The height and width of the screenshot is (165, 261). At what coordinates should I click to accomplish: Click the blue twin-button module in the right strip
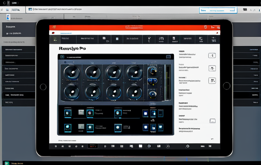click(152, 81)
